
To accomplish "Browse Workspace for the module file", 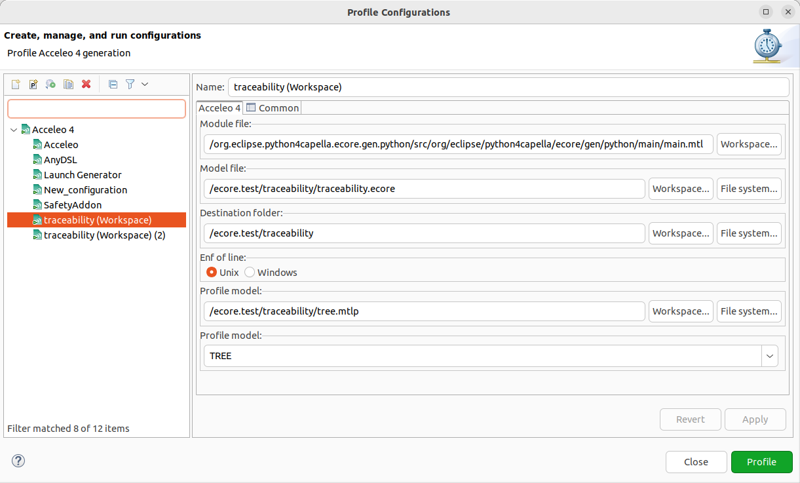I will pos(749,144).
